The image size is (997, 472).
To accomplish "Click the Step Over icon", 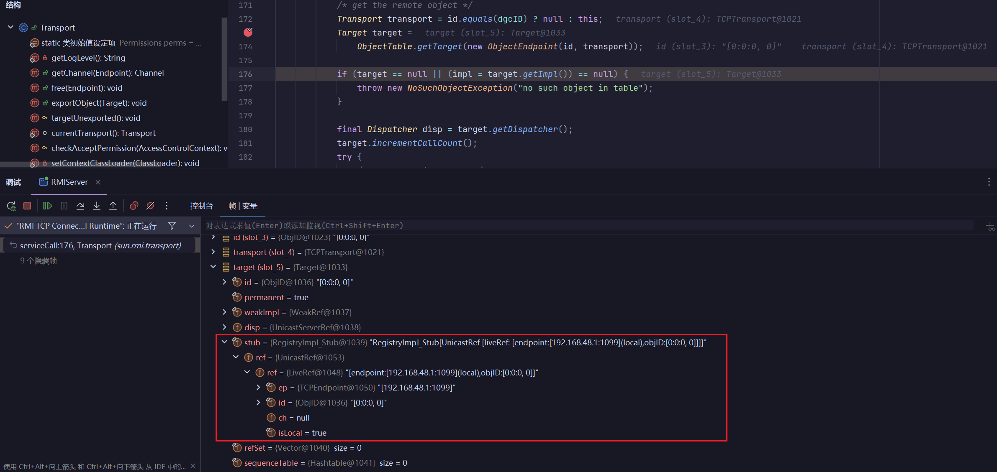I will 80,206.
